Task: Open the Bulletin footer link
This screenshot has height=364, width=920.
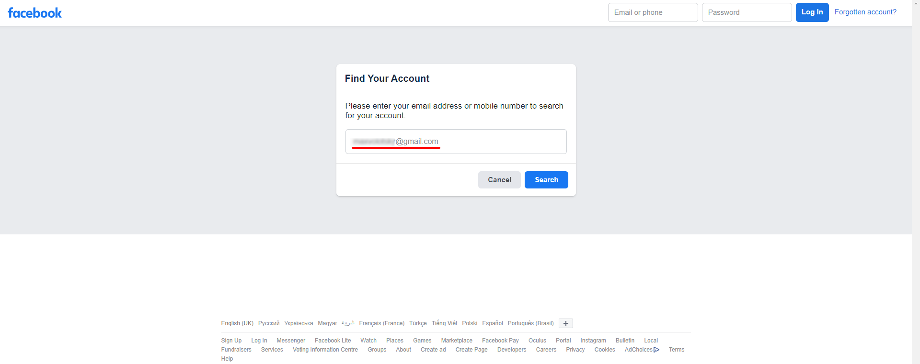Action: click(x=625, y=341)
